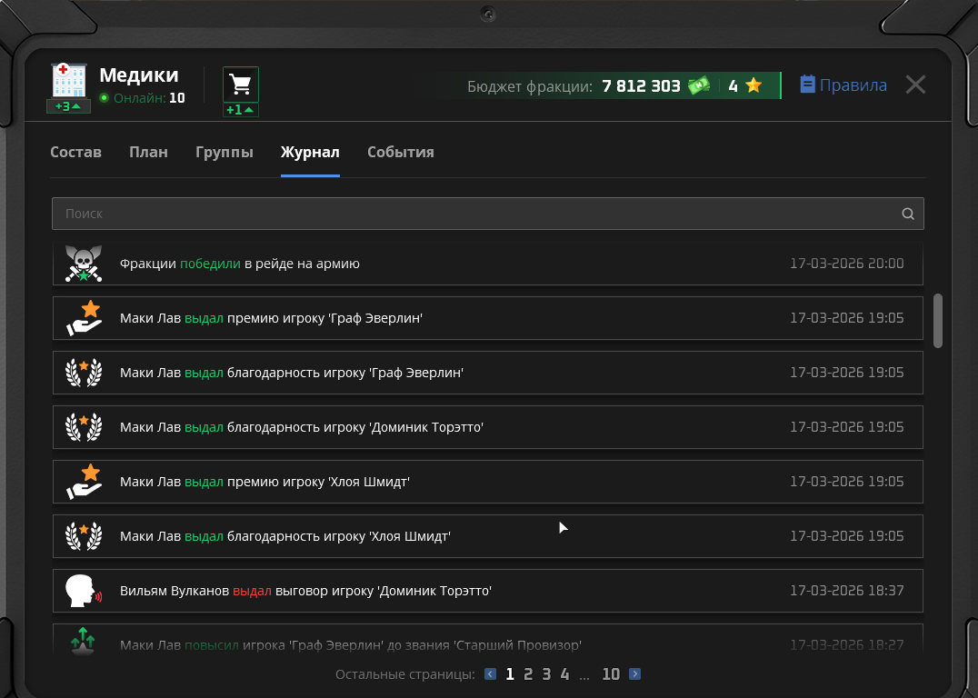The height and width of the screenshot is (698, 978).
Task: Click the Медики hospital faction icon
Action: (x=69, y=80)
